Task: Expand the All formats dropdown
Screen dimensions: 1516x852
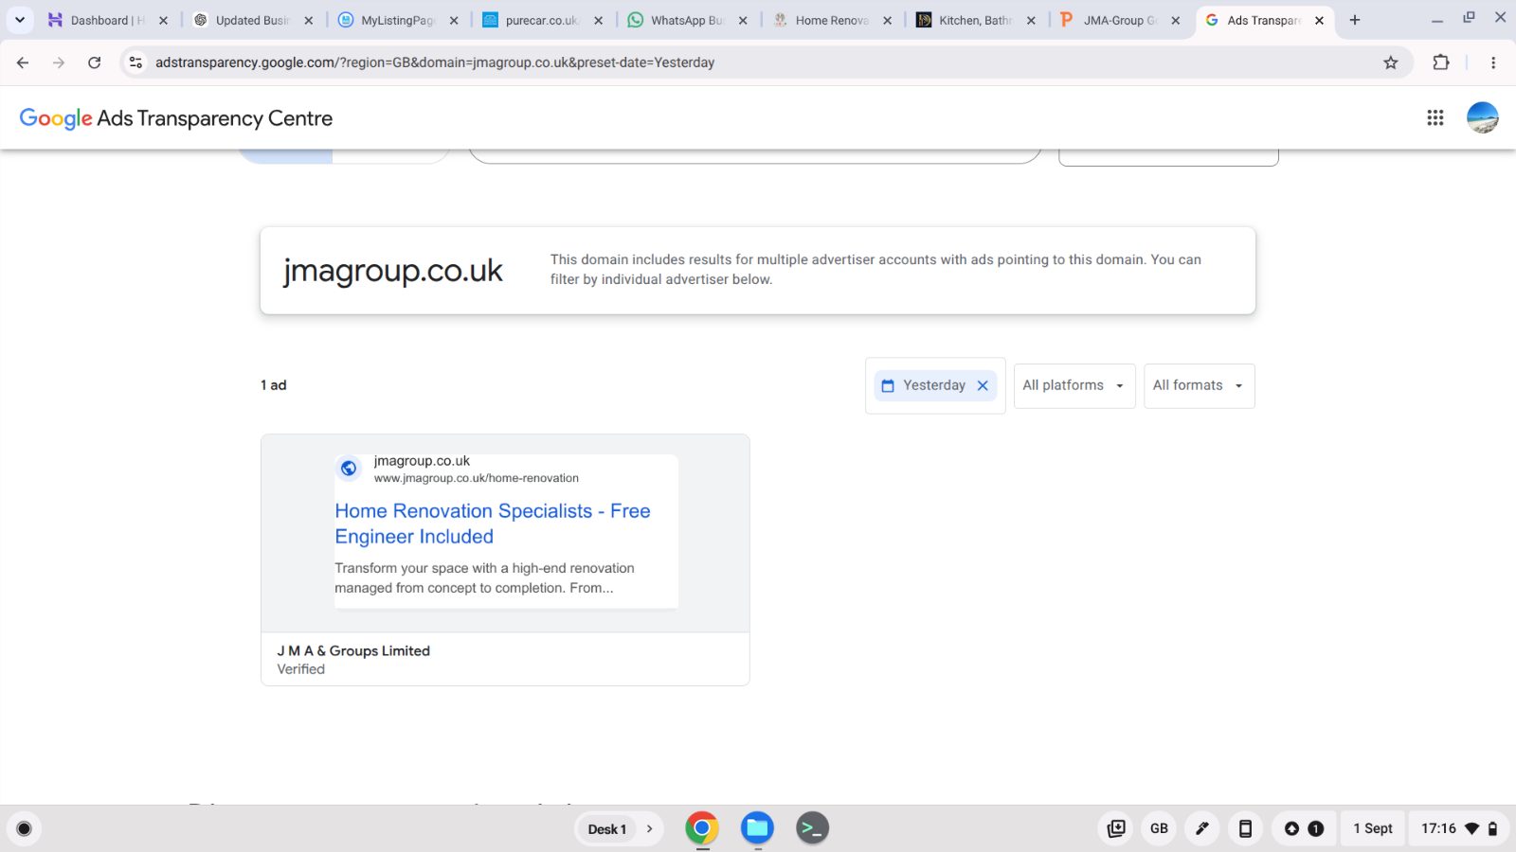Action: click(x=1199, y=386)
